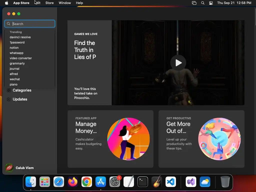Open Terminal from the Dock

point(143,182)
